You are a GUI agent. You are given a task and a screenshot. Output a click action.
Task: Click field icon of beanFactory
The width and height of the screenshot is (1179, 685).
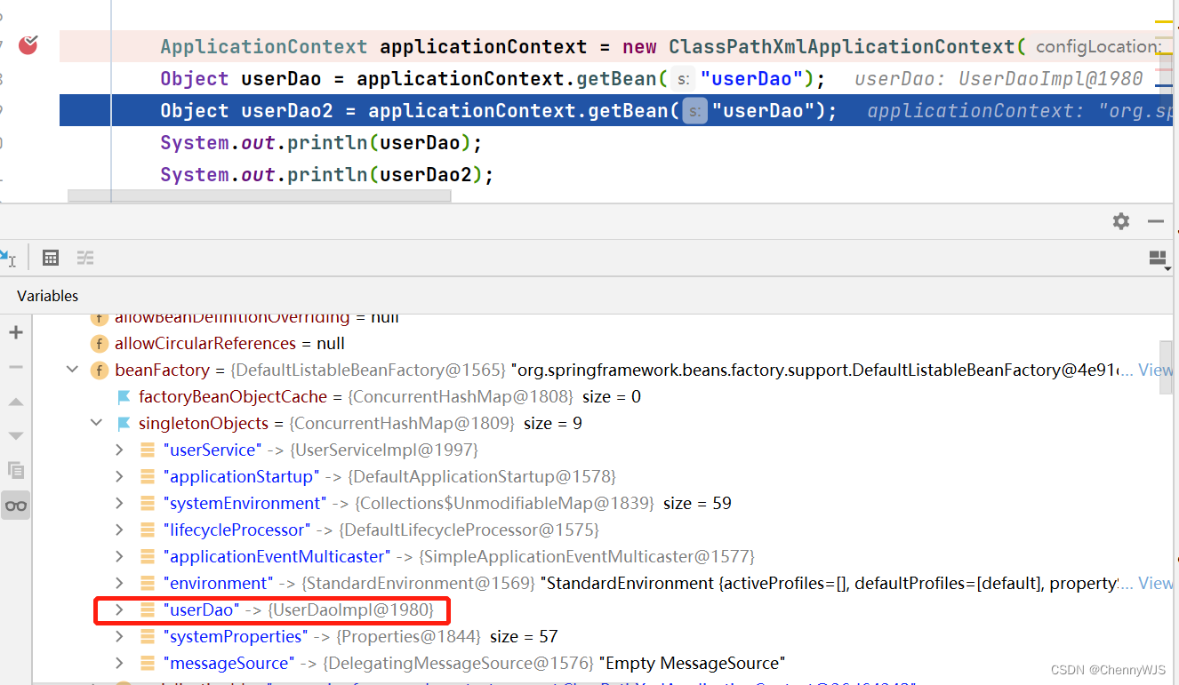[x=100, y=370]
